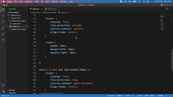Open volume control in menu bar
173x97 pixels.
[x=130, y=2]
